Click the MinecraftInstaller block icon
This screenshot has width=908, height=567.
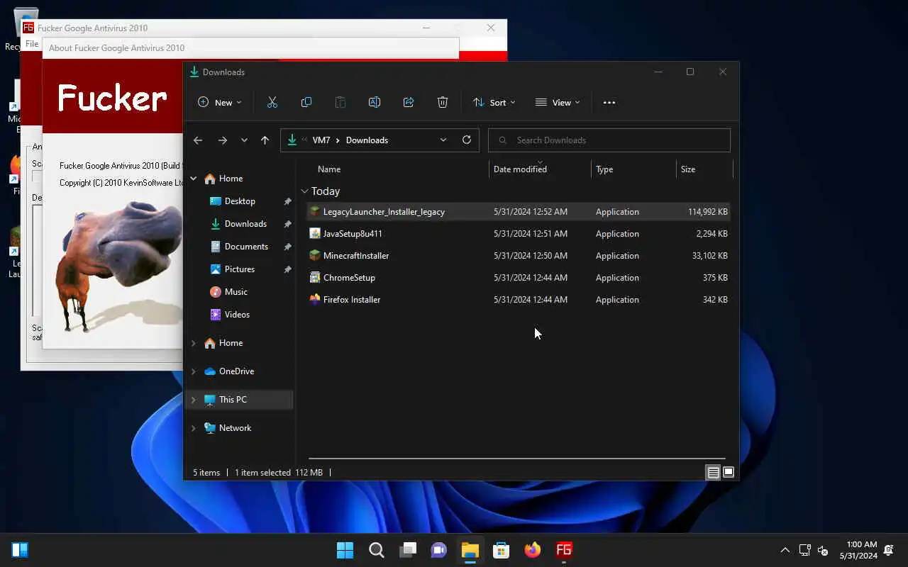click(x=315, y=255)
